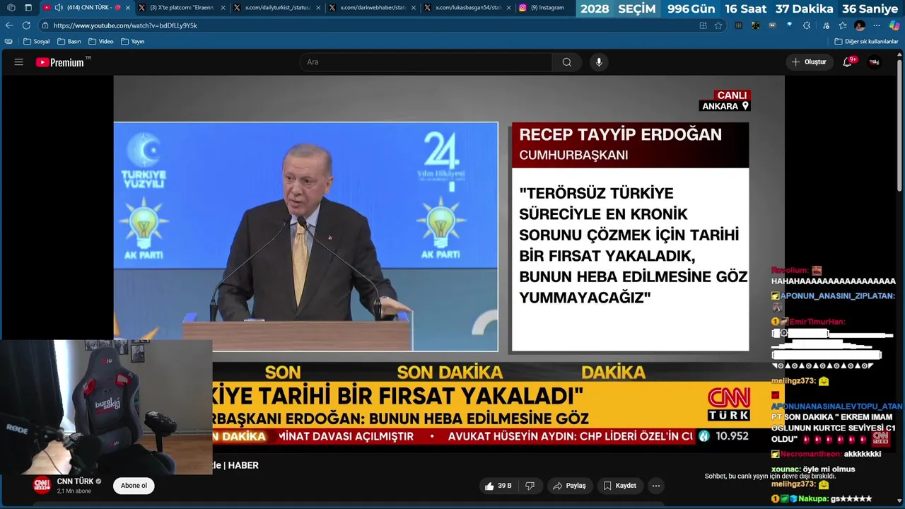Open more actions menu under the video
This screenshot has width=905, height=509.
(x=656, y=486)
